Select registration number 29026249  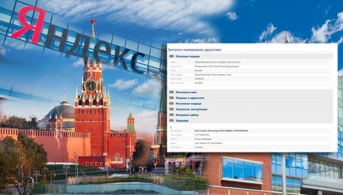(199, 79)
